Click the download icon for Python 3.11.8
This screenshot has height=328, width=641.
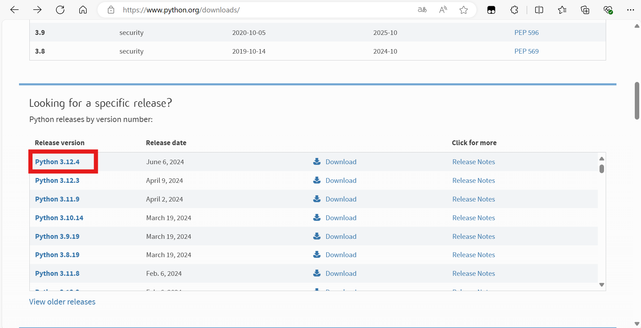[317, 273]
